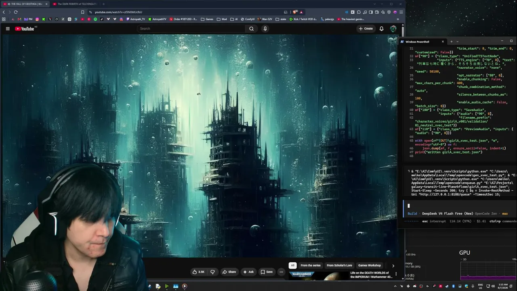Like the video with 3.5K likes

tap(198, 272)
